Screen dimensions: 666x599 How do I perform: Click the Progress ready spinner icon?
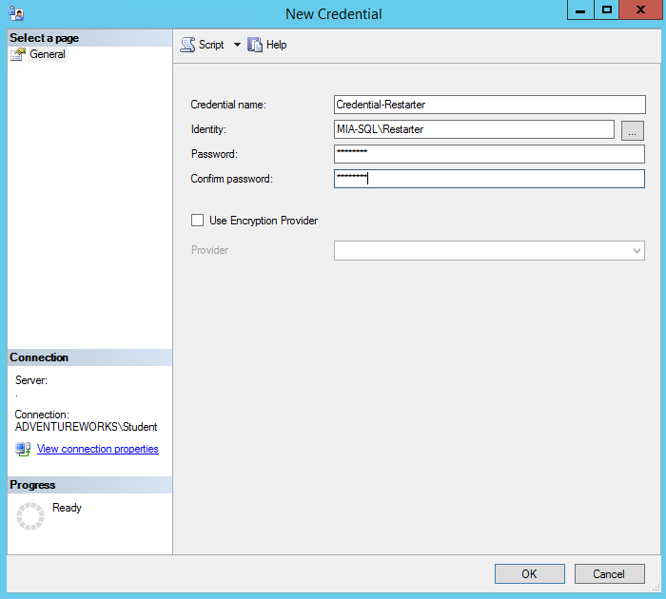click(30, 516)
